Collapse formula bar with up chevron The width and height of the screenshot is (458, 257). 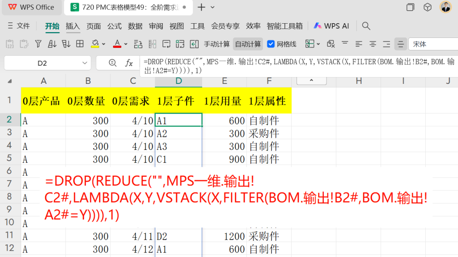[x=311, y=80]
